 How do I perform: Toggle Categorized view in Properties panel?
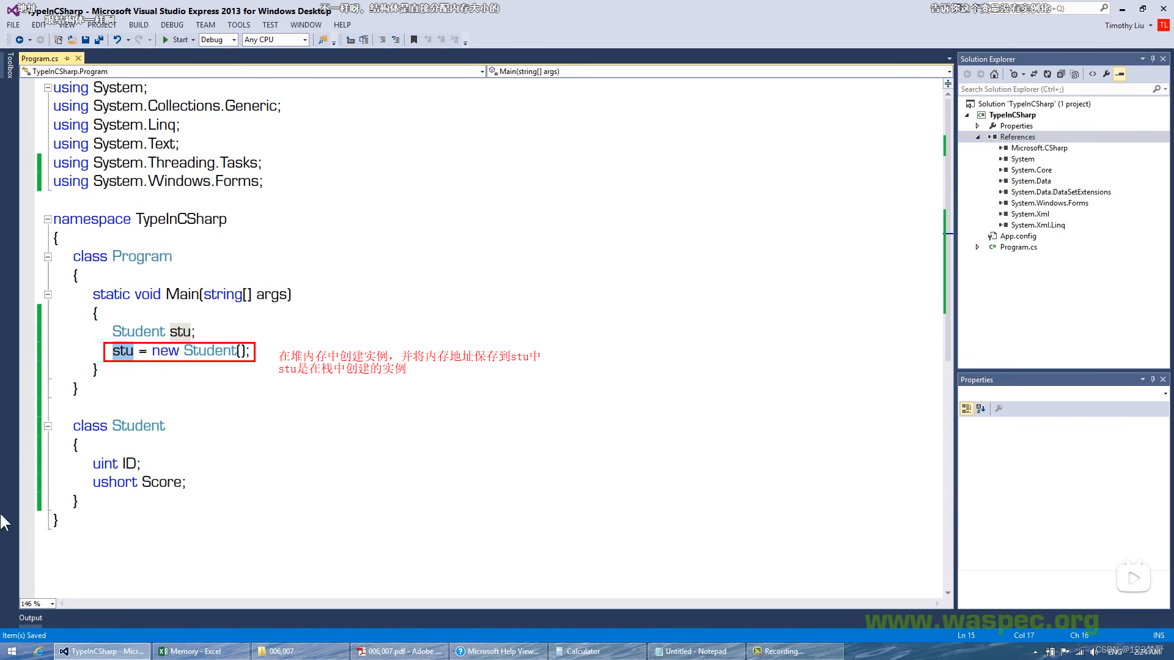click(x=967, y=409)
